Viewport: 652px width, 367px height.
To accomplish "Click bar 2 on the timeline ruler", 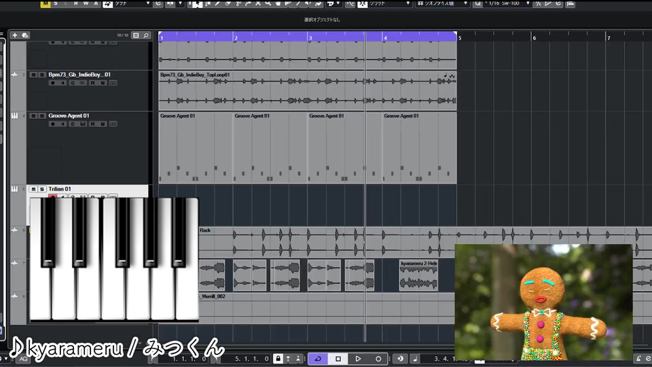I will tap(236, 38).
